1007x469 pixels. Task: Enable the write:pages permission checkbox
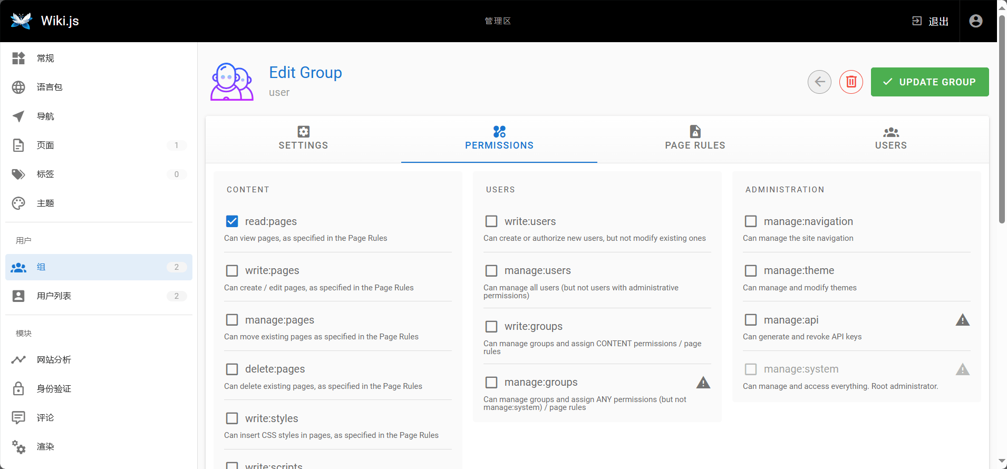tap(232, 270)
